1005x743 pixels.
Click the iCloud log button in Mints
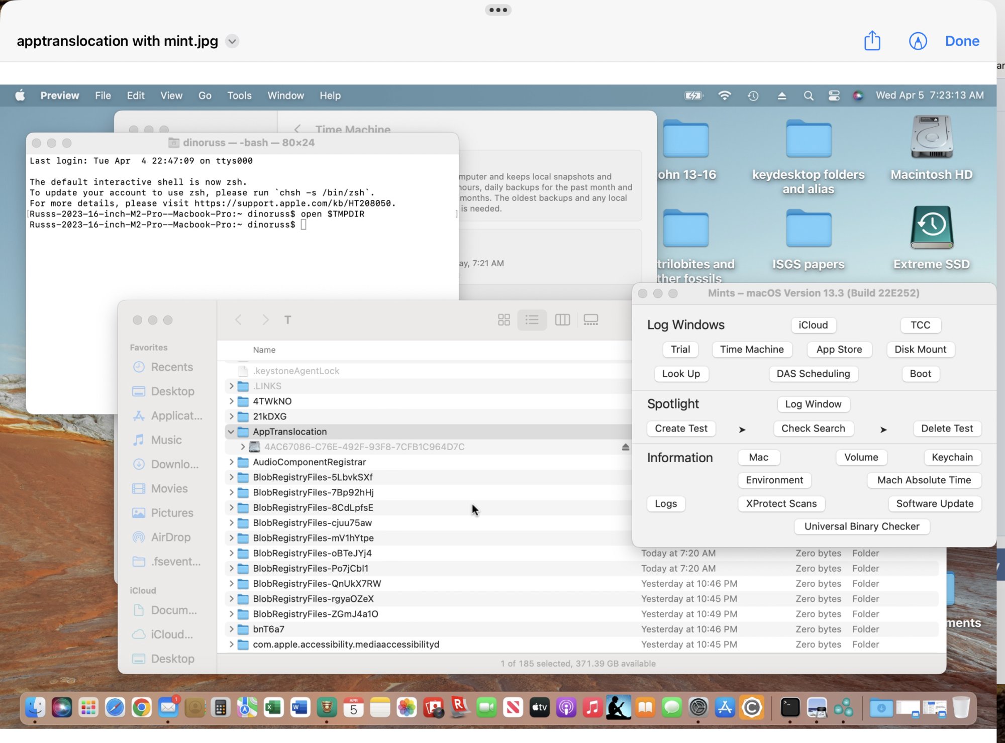(813, 325)
